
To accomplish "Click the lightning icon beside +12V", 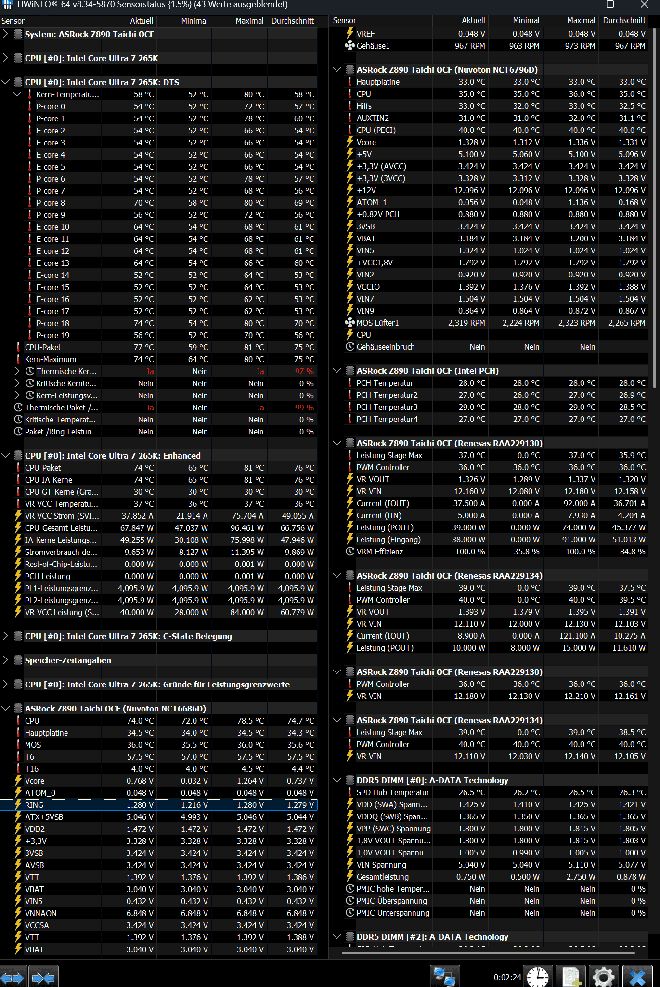I will 350,190.
